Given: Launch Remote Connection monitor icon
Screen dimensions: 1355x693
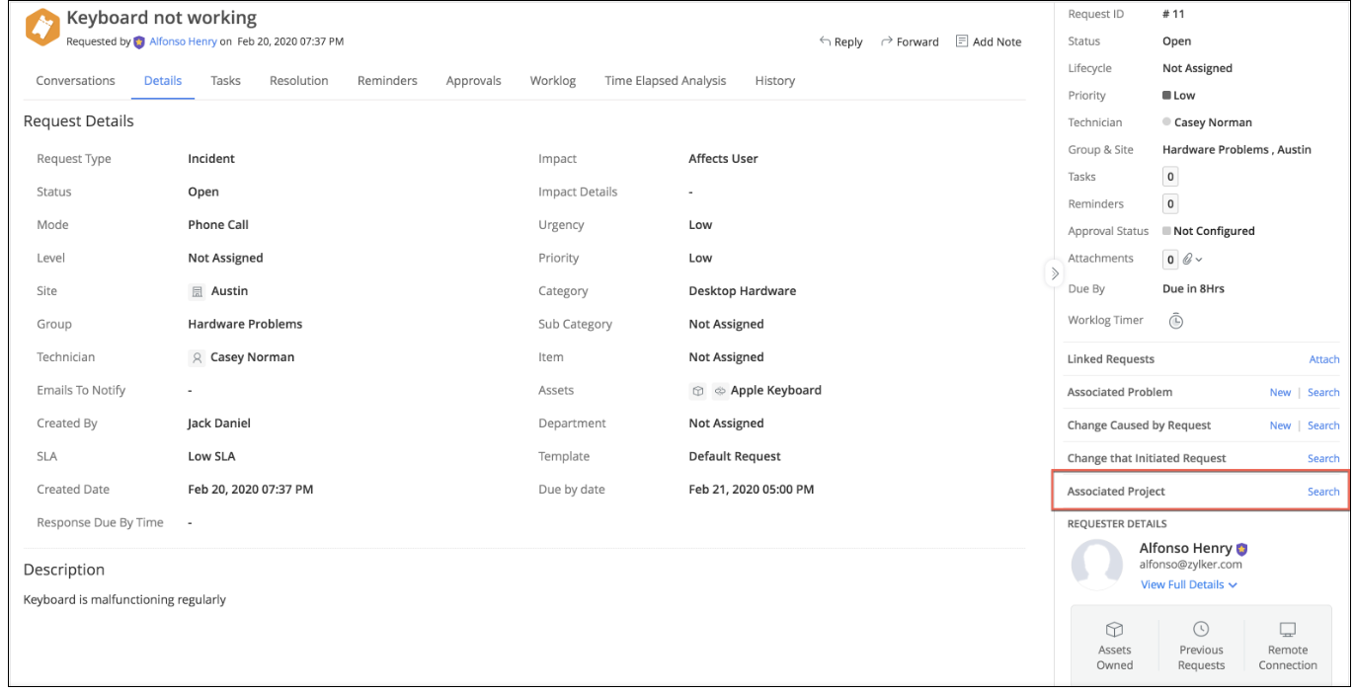Looking at the screenshot, I should coord(1287,630).
